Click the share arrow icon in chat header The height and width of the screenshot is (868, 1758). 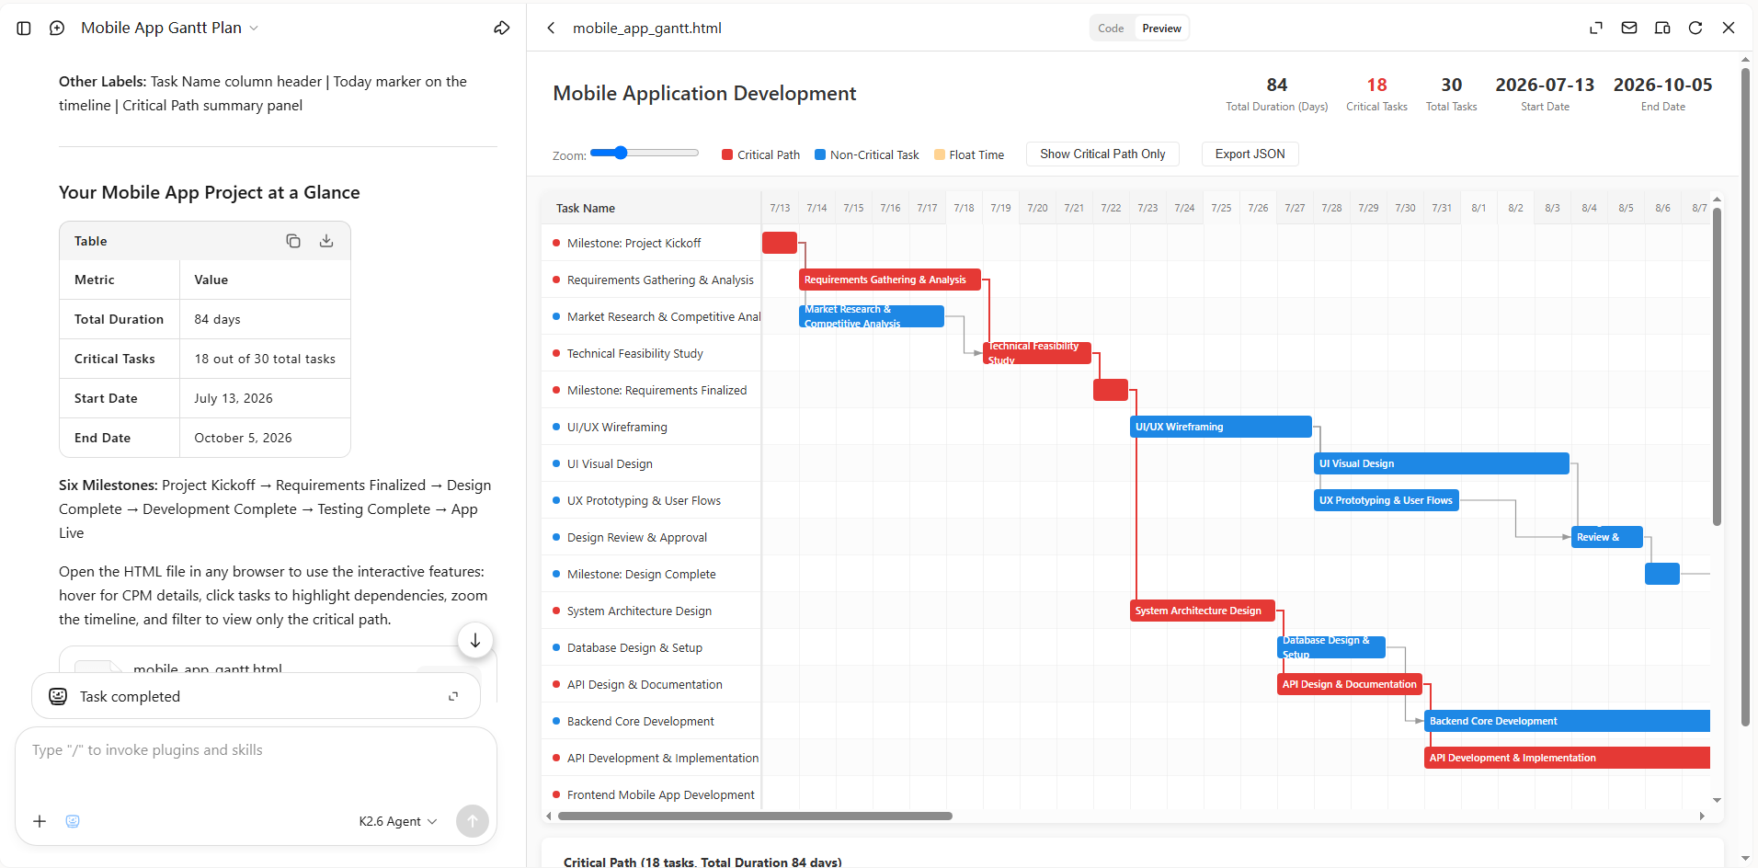(x=502, y=29)
